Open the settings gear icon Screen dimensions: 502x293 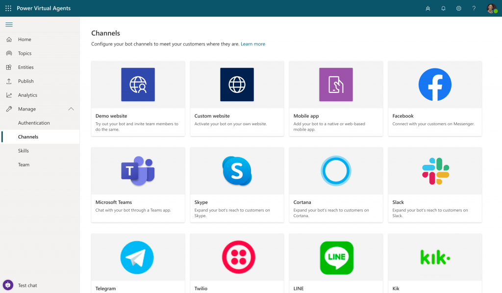click(458, 9)
